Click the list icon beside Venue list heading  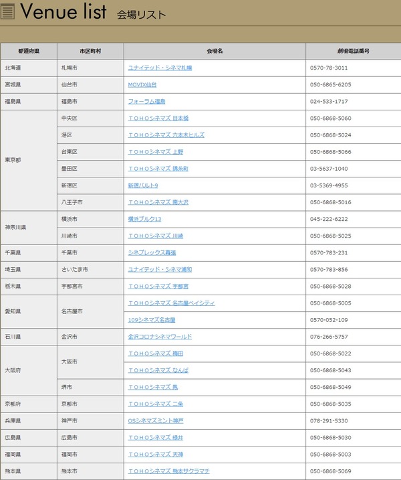7,11
